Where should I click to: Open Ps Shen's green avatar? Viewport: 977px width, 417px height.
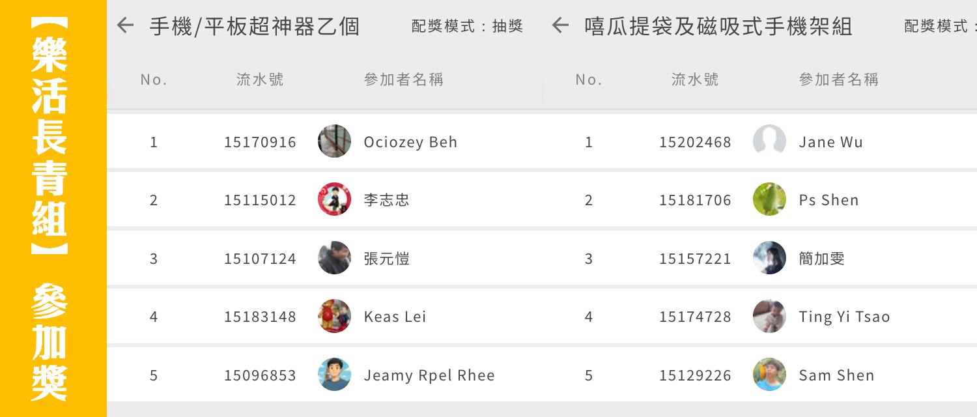point(769,199)
